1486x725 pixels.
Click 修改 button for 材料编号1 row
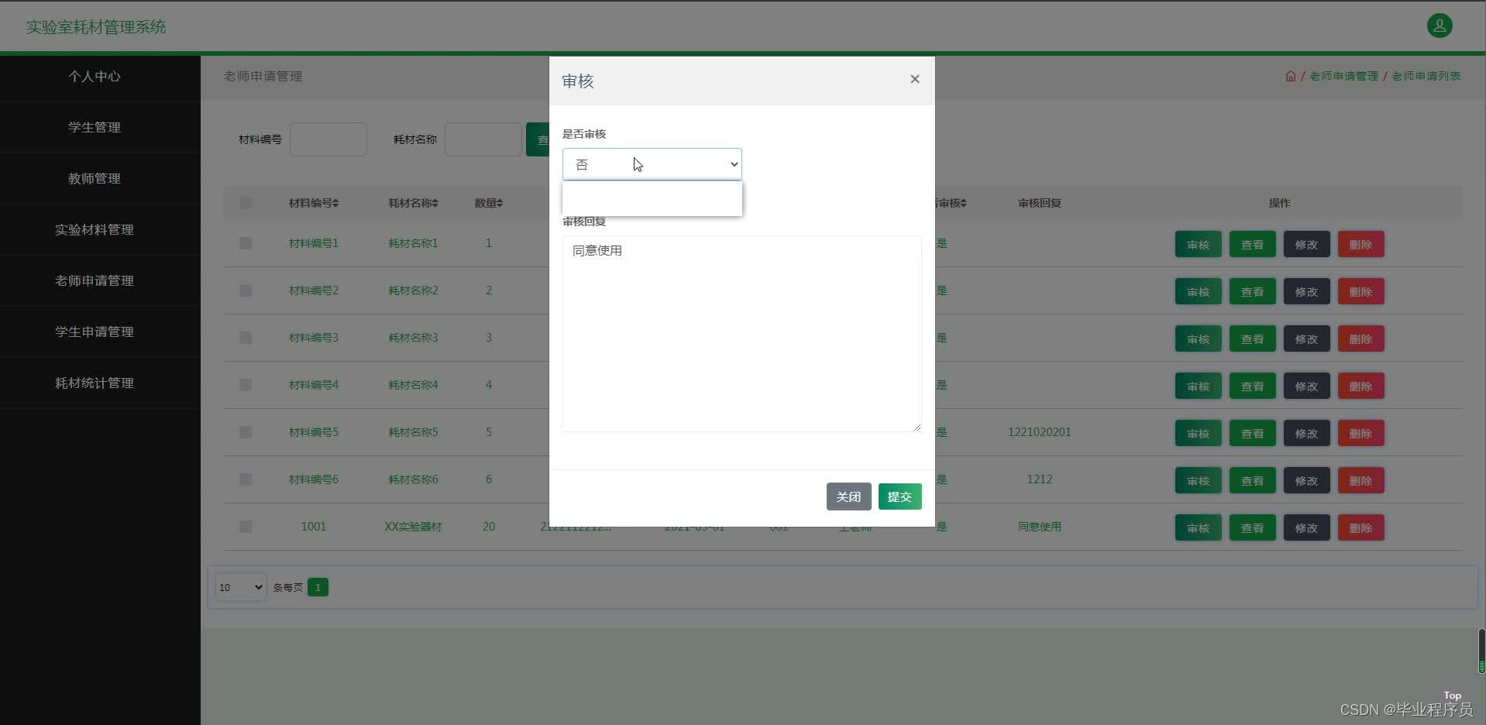click(1306, 244)
